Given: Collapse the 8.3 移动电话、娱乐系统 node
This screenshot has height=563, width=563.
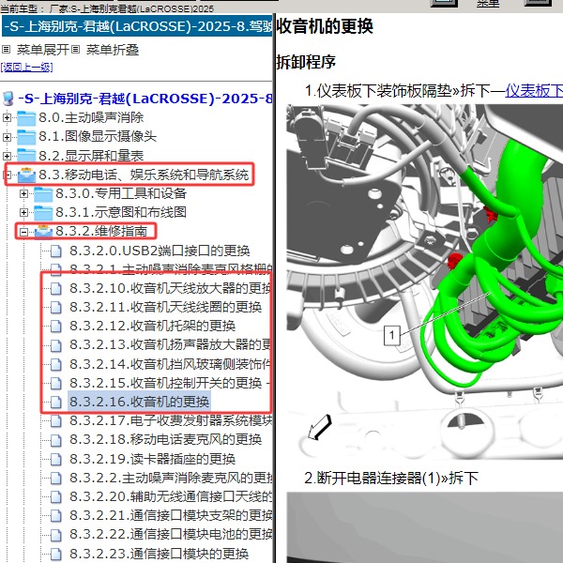Looking at the screenshot, I should (x=7, y=175).
